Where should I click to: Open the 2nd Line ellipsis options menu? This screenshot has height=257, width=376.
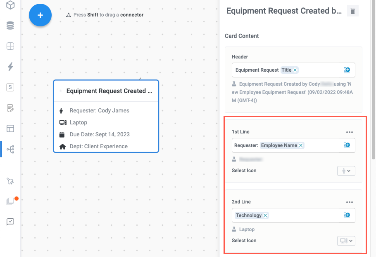click(x=350, y=202)
